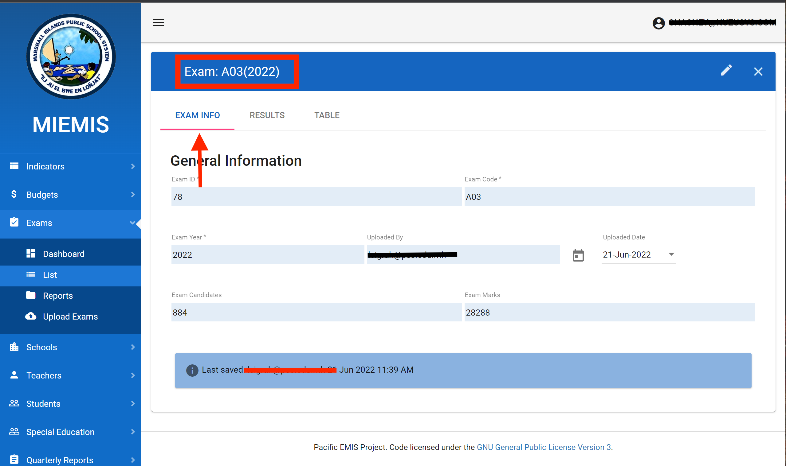
Task: Expand the Indicators sidebar section
Action: [x=70, y=166]
